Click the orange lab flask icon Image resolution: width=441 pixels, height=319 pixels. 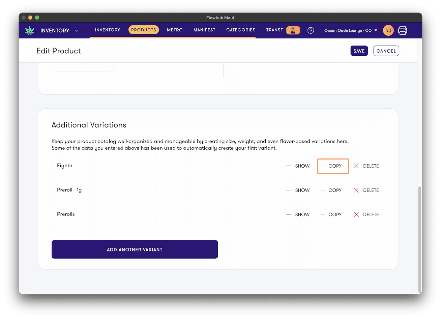(293, 30)
